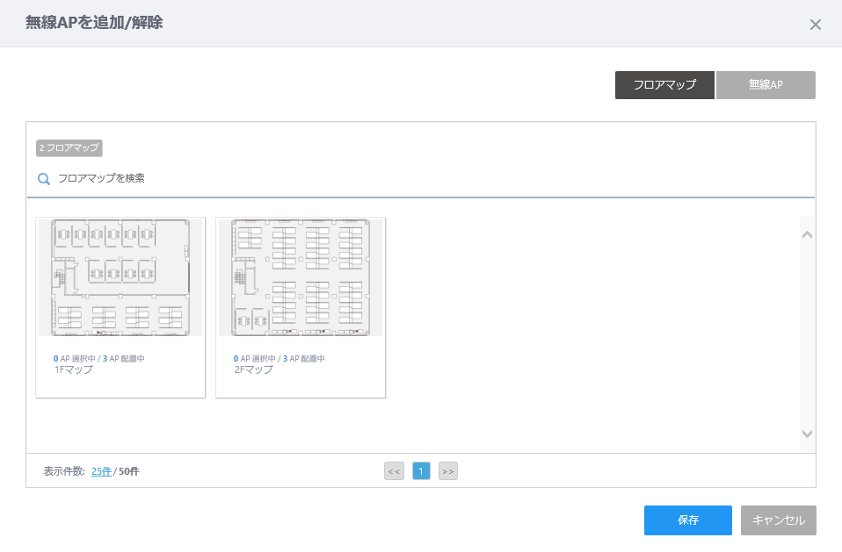Go to previous page with << button

(x=394, y=471)
